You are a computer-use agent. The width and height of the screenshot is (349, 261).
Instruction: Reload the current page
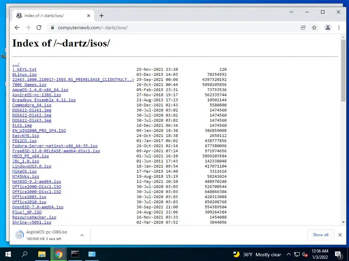(39, 28)
